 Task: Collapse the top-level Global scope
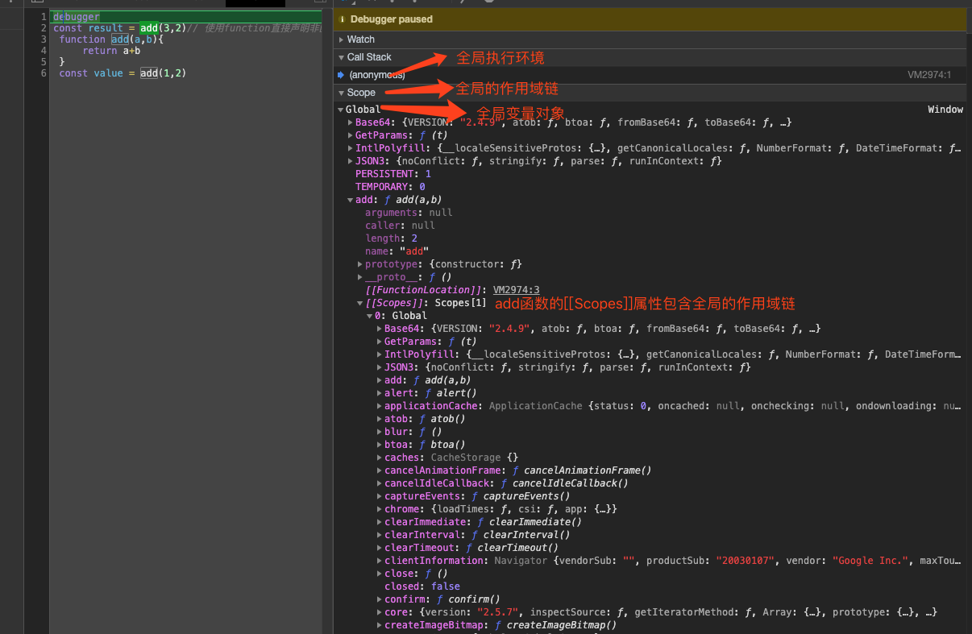341,110
